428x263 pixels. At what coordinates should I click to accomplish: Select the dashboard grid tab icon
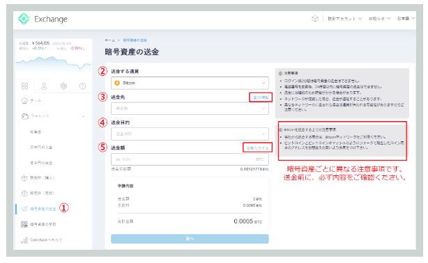(24, 86)
